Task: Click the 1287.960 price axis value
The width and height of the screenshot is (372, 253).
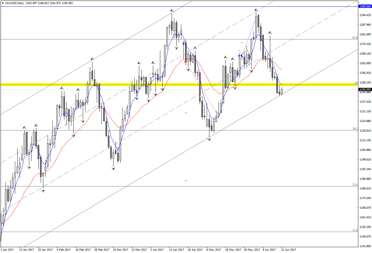Action: [x=365, y=25]
